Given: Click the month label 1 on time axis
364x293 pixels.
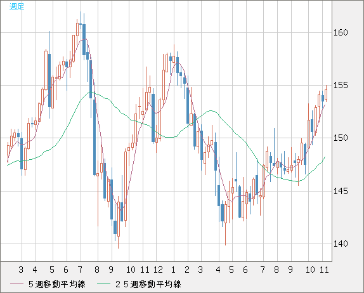Looking at the screenshot, I should [173, 270].
